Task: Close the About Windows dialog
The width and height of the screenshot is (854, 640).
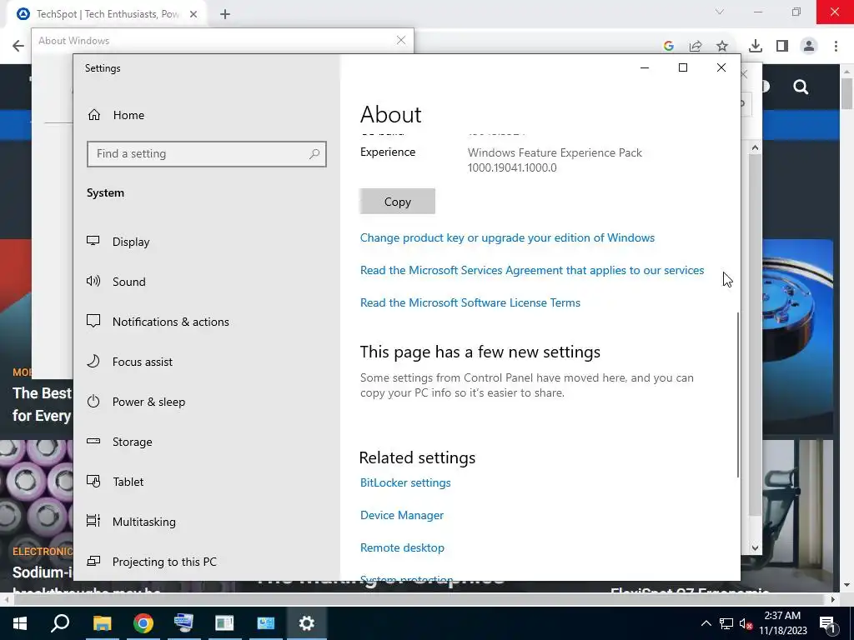Action: point(401,40)
